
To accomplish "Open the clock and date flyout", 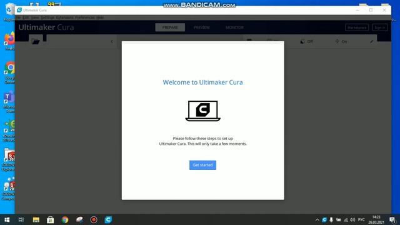I will [376, 219].
